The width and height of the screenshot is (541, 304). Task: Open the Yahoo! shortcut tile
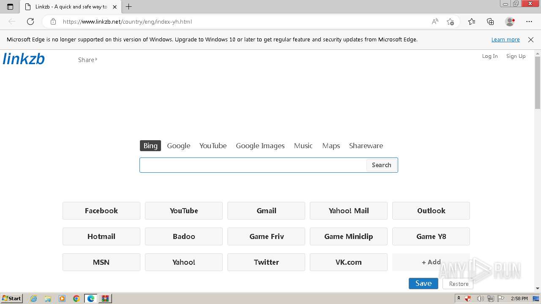(184, 262)
